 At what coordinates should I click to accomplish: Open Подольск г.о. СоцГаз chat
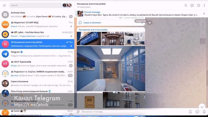click(x=37, y=73)
